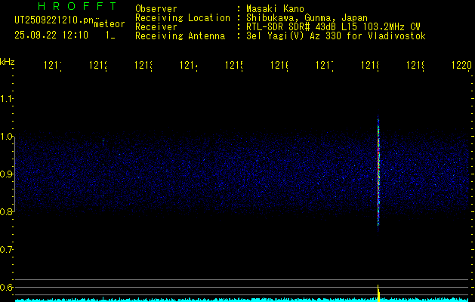The width and height of the screenshot is (475, 302).
Task: Click the vertical meteor echo streak in spectrogram
Action: tap(378, 174)
